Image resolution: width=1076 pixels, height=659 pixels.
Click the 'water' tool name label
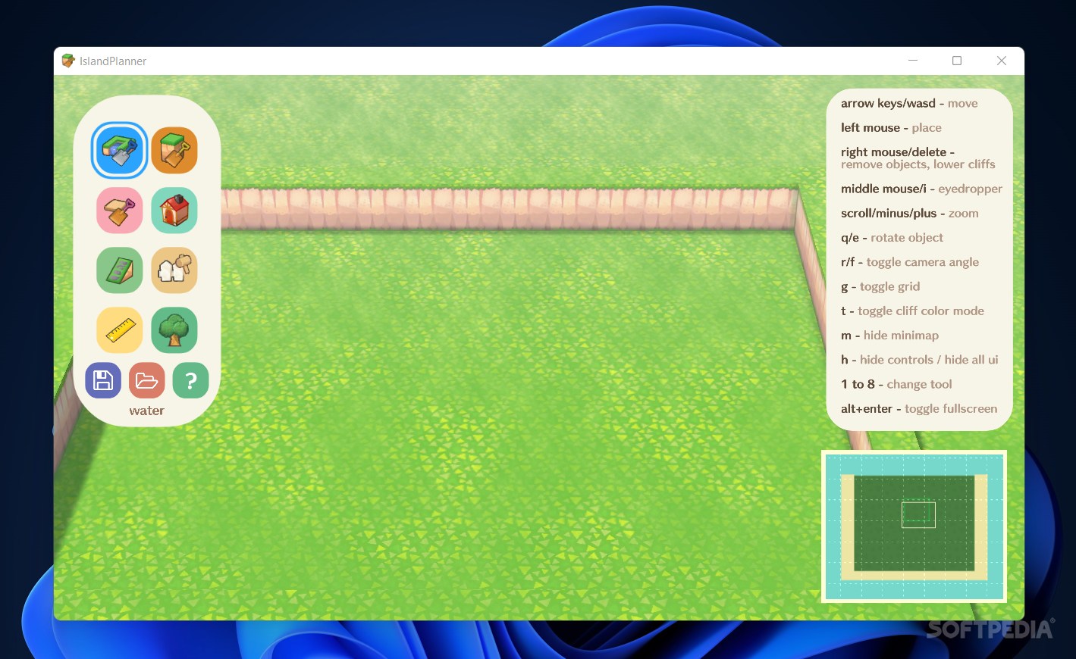tap(146, 411)
